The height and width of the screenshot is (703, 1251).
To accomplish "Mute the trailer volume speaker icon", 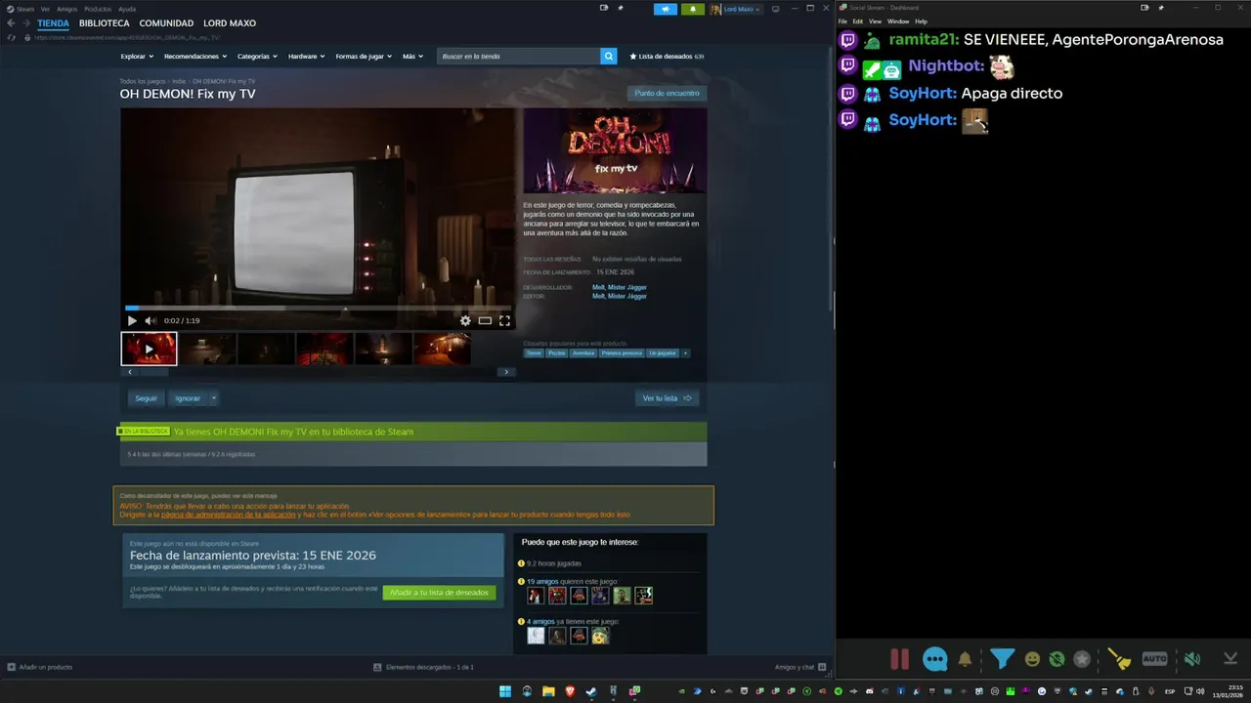I will (151, 320).
